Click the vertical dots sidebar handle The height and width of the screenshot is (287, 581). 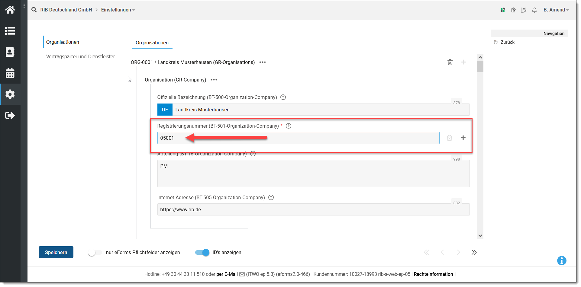click(24, 5)
